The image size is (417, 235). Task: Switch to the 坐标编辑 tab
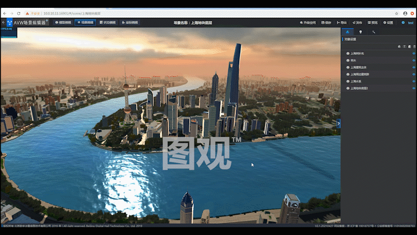coord(130,22)
